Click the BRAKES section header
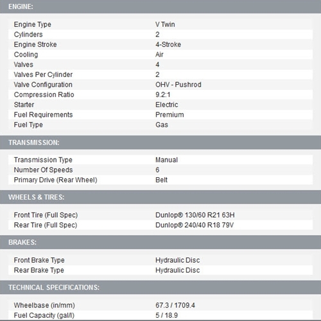Viewport: 321px width, 321px height. pos(160,242)
